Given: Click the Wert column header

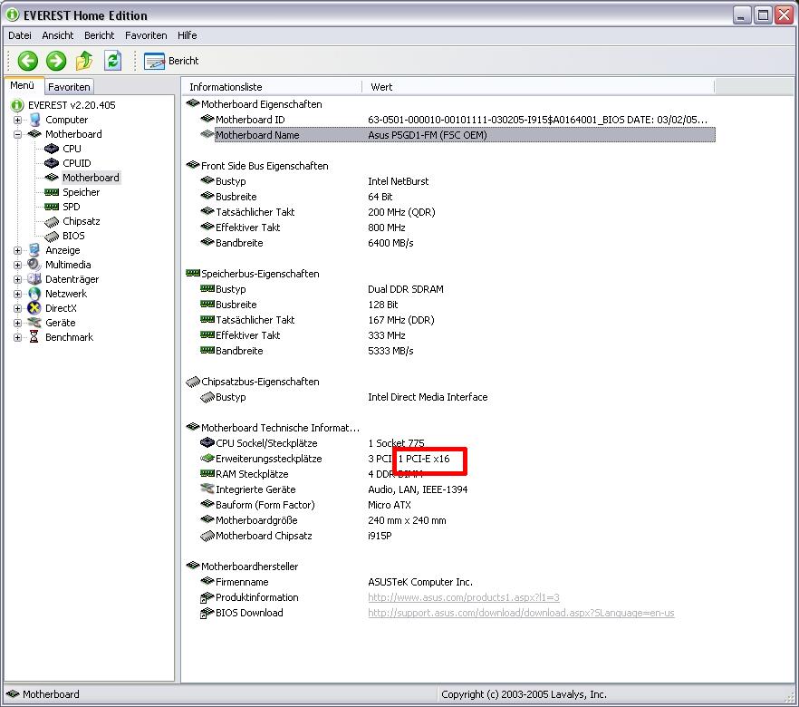Looking at the screenshot, I should [381, 87].
